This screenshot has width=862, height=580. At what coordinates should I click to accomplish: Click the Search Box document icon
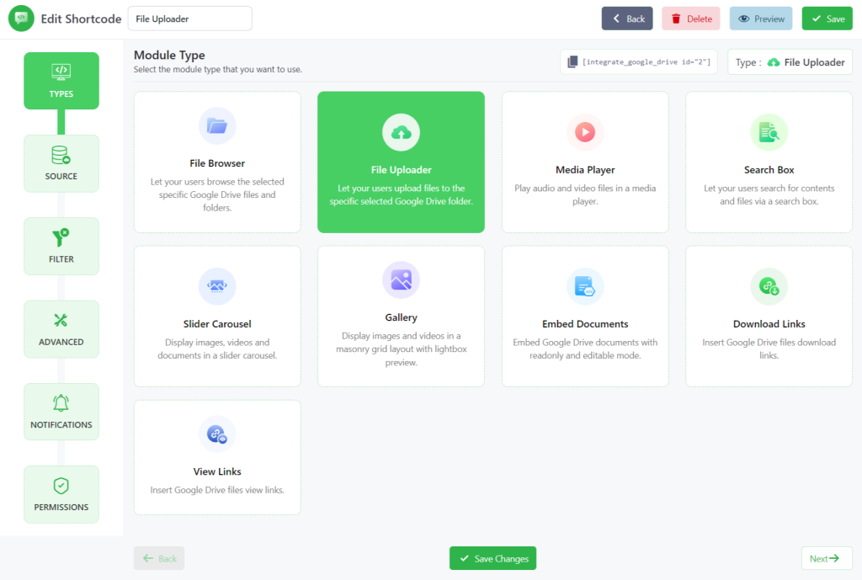(769, 132)
